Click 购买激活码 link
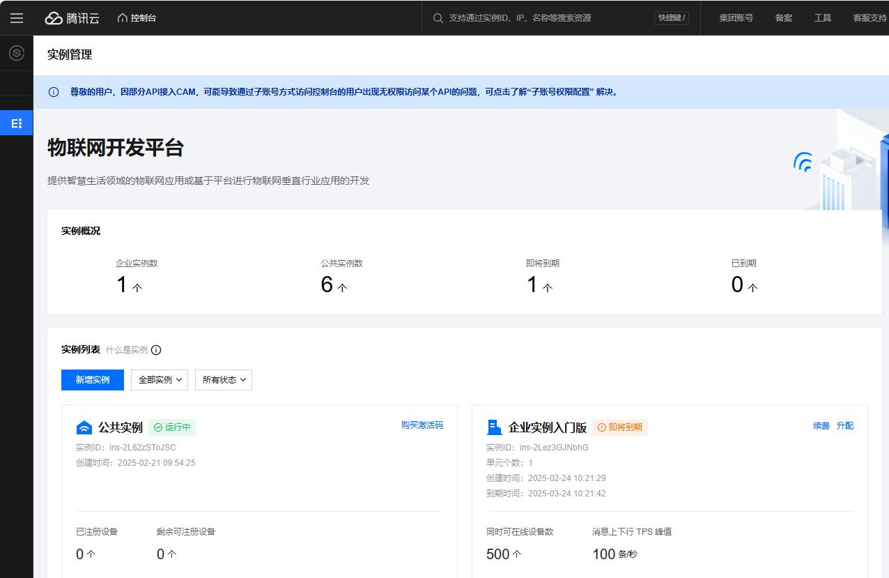The width and height of the screenshot is (889, 578). (x=422, y=425)
